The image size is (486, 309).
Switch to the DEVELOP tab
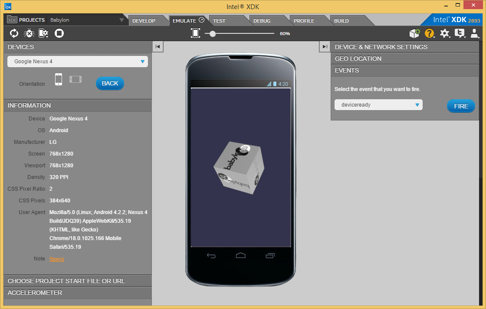(x=144, y=21)
